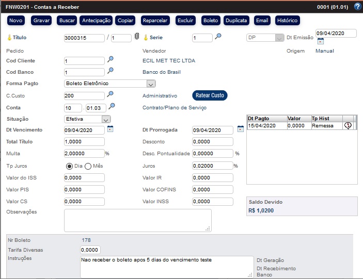Open the Cod Banco lookup magnifier

pos(110,71)
